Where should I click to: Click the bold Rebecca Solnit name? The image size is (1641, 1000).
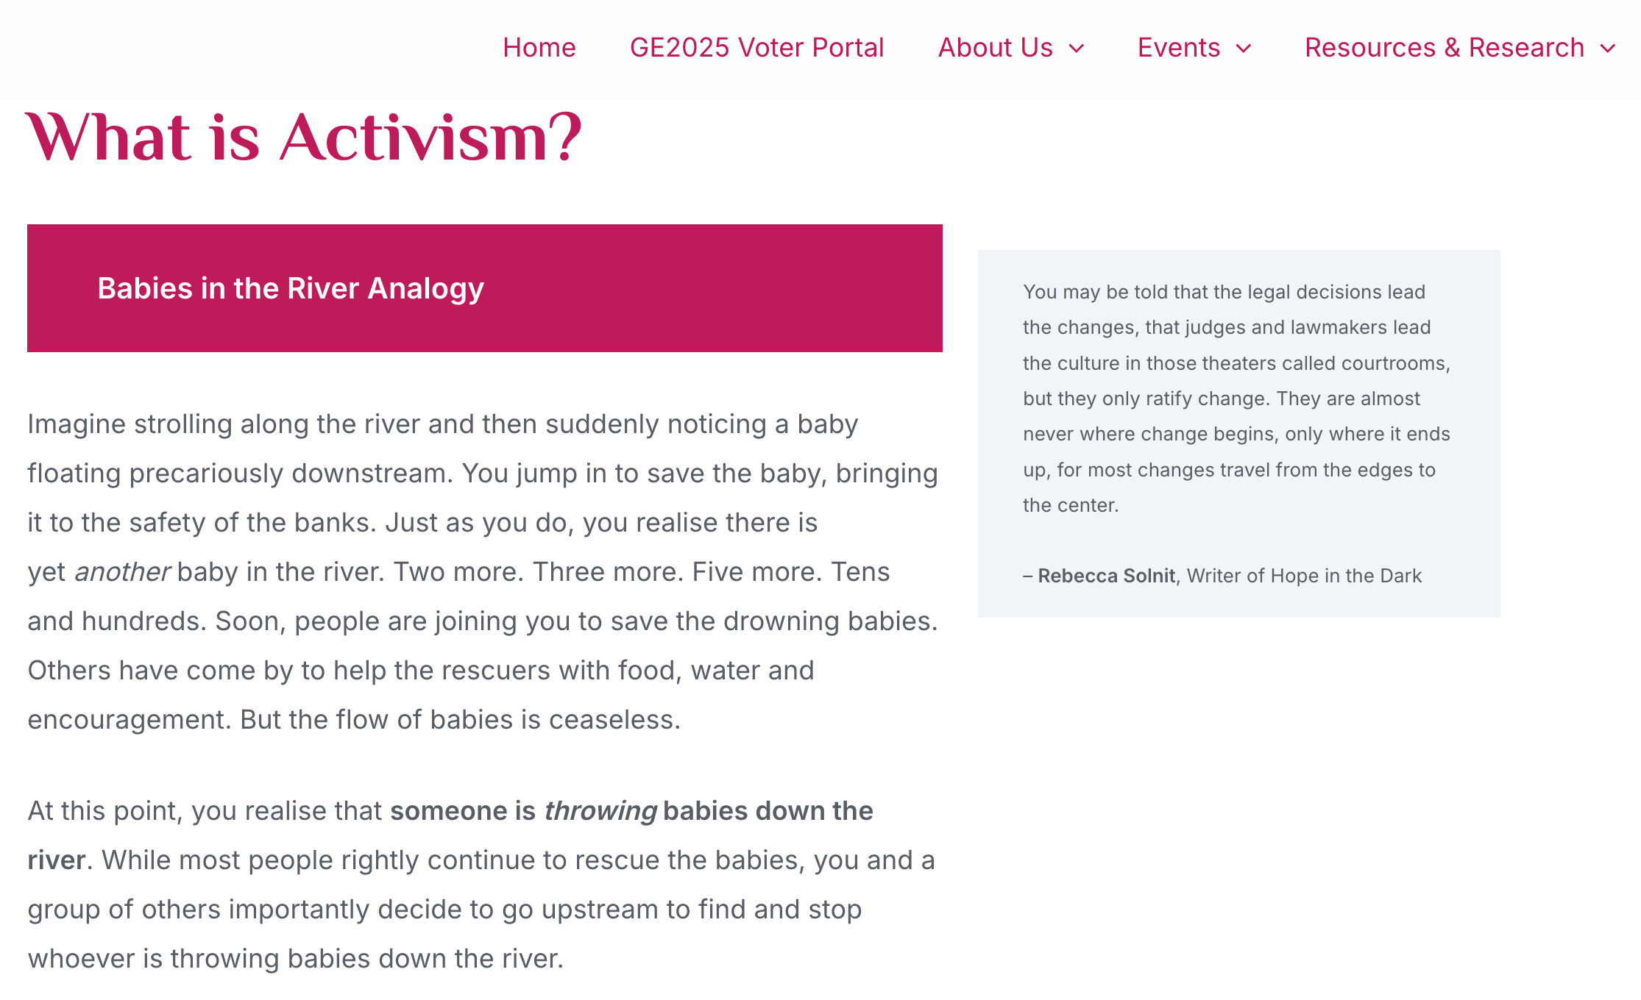click(x=1106, y=576)
